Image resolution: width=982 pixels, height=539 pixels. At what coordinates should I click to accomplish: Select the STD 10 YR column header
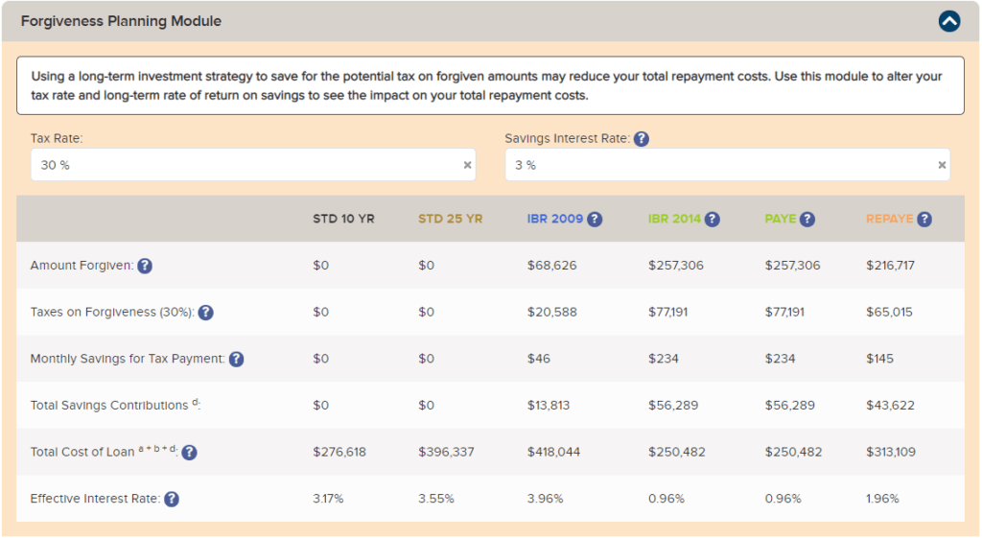click(x=343, y=219)
